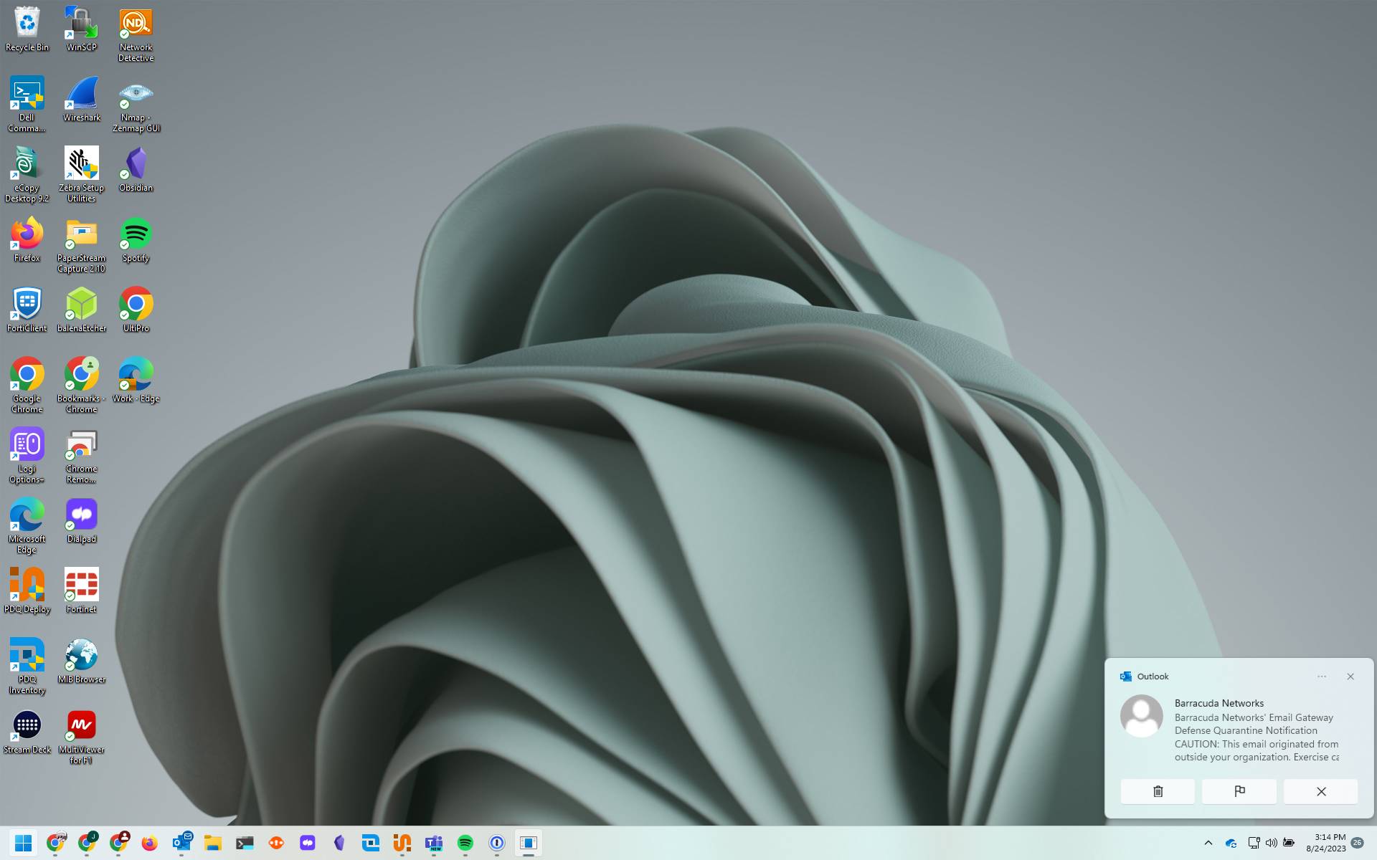Open 1Password from the taskbar
The width and height of the screenshot is (1377, 860).
[x=497, y=843]
